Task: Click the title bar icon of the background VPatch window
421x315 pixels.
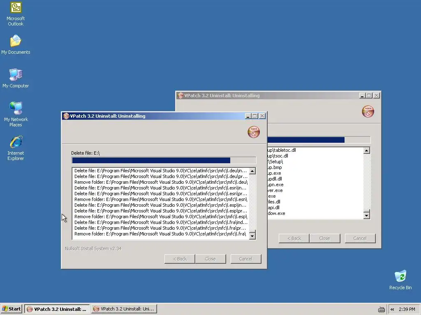Action: click(180, 95)
